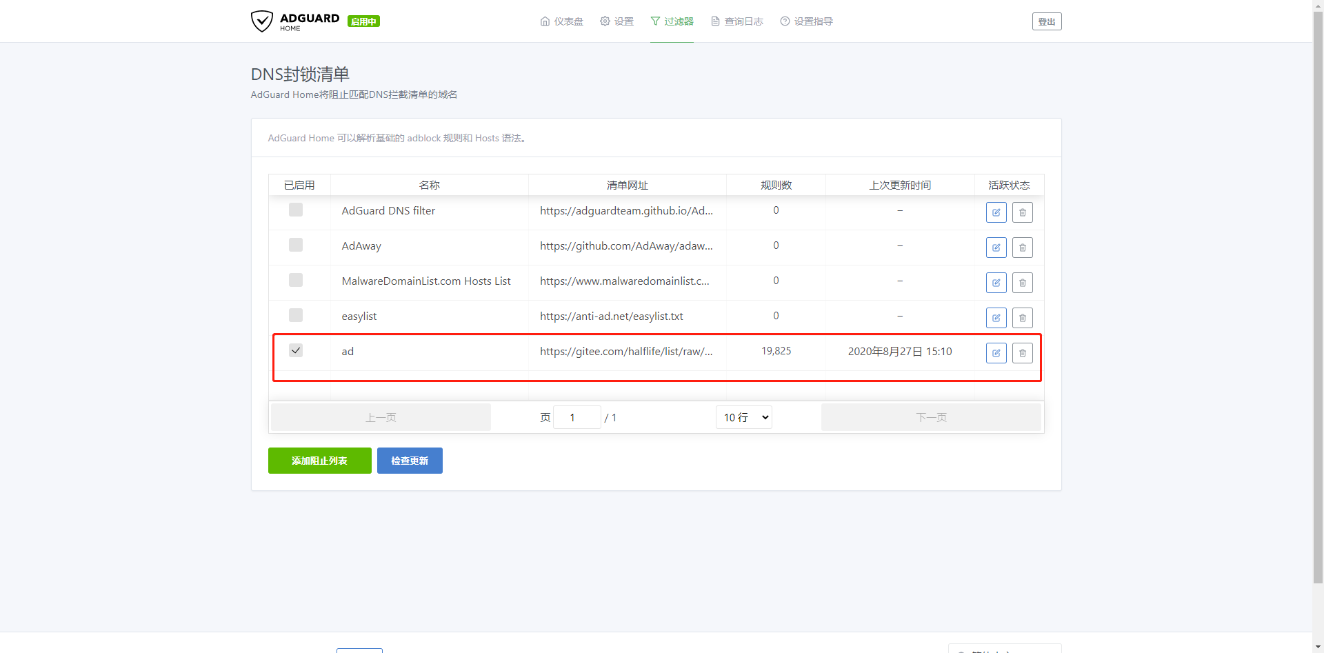Viewport: 1324px width, 653px height.
Task: Click the green 添加阻止列表 button
Action: [319, 461]
